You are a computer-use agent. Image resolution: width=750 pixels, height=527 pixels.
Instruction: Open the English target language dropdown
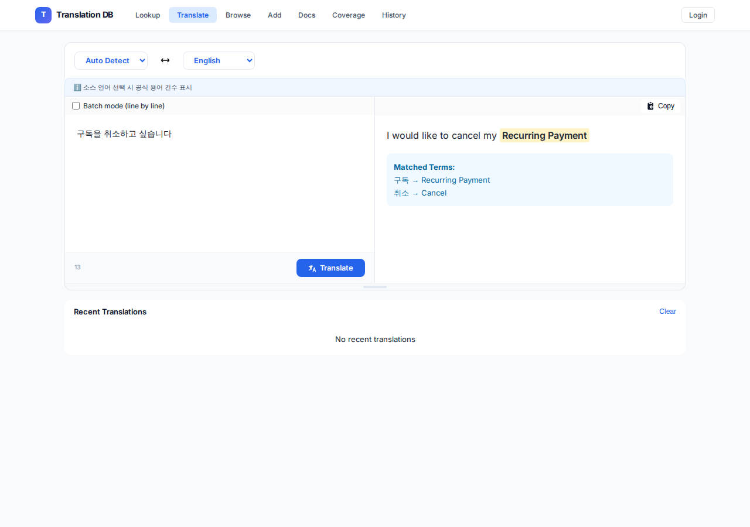click(x=219, y=60)
